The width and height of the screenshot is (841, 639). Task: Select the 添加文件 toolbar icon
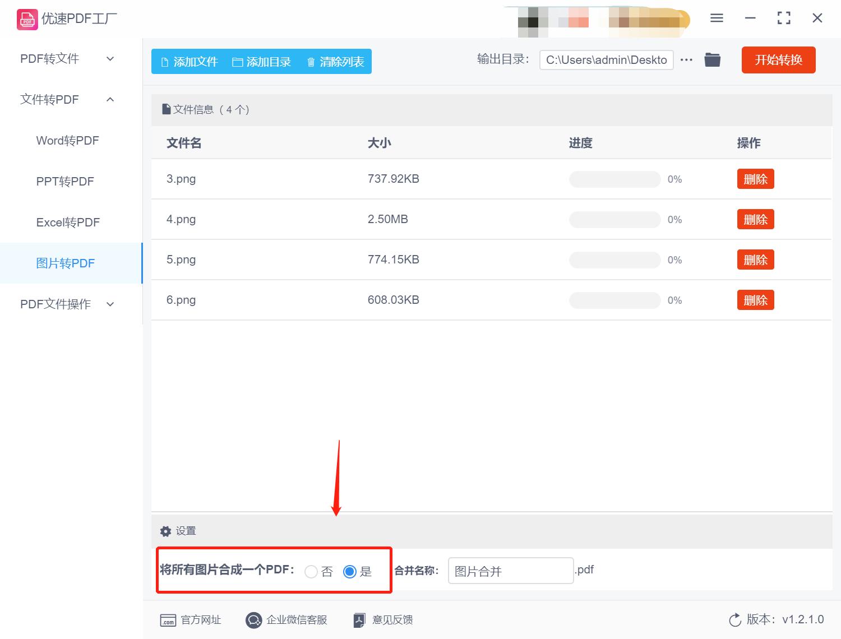click(x=164, y=62)
